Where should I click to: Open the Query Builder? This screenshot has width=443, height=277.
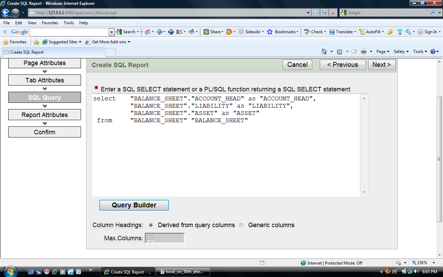pos(134,205)
